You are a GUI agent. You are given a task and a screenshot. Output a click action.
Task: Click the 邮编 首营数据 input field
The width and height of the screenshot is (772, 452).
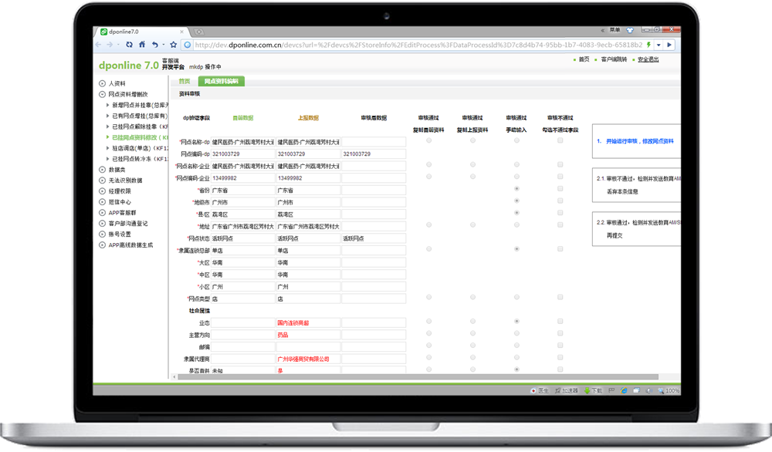click(x=242, y=347)
